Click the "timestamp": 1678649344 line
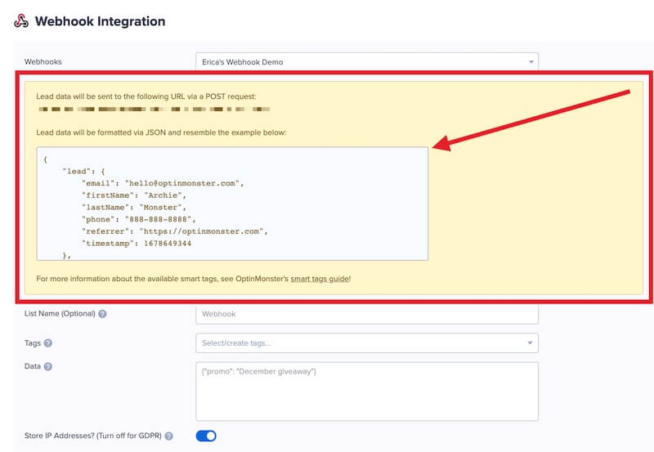The image size is (654, 452). coord(137,244)
